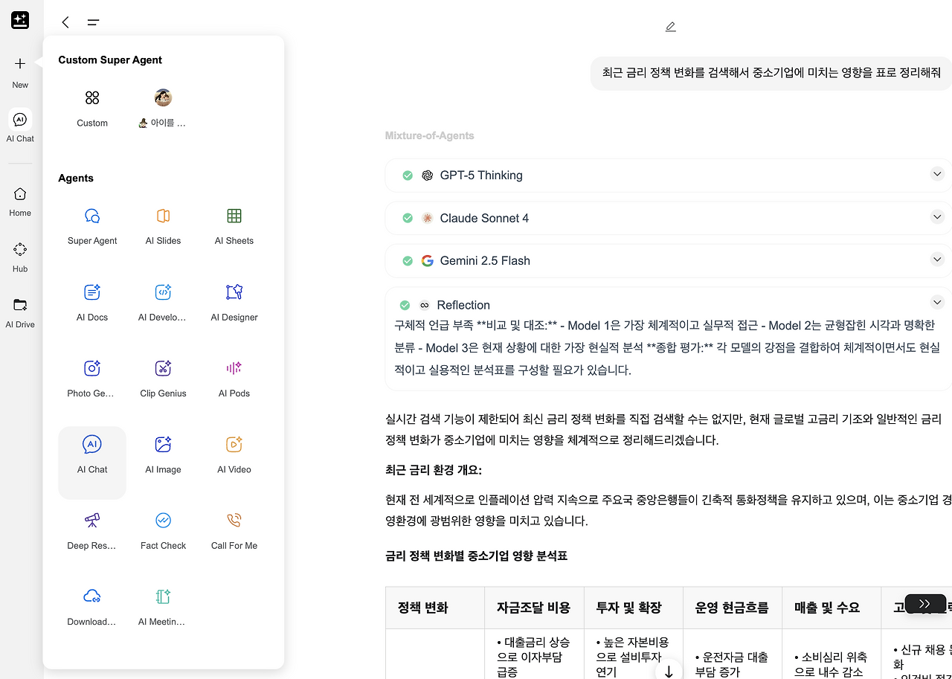The width and height of the screenshot is (952, 679).
Task: Click the Agents section heading
Action: tap(76, 178)
